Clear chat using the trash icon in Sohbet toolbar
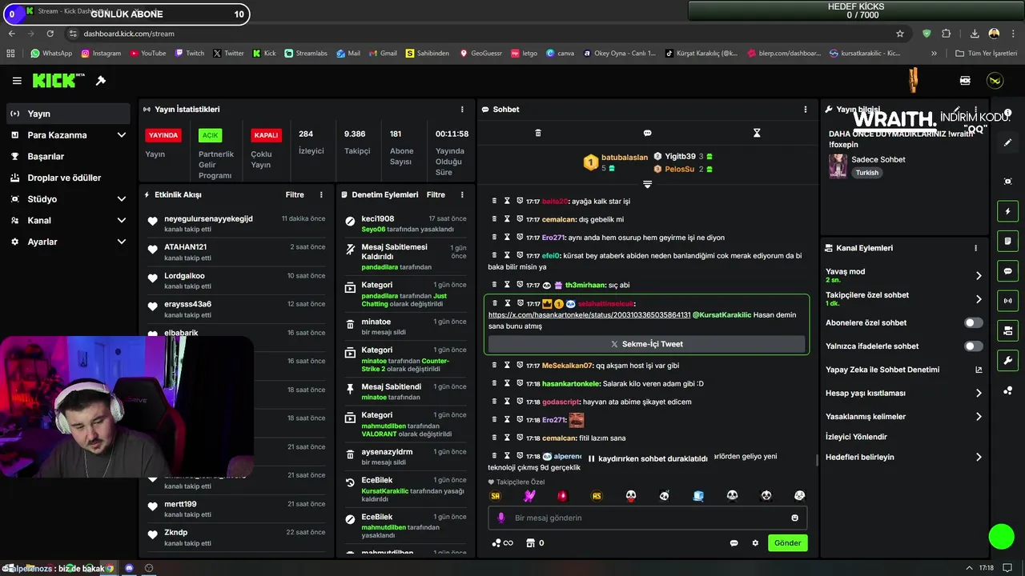This screenshot has height=576, width=1025. pyautogui.click(x=538, y=133)
